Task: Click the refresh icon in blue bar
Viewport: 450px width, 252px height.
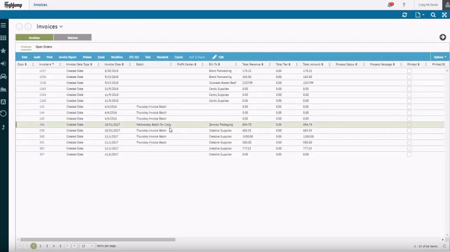Action: pyautogui.click(x=404, y=15)
